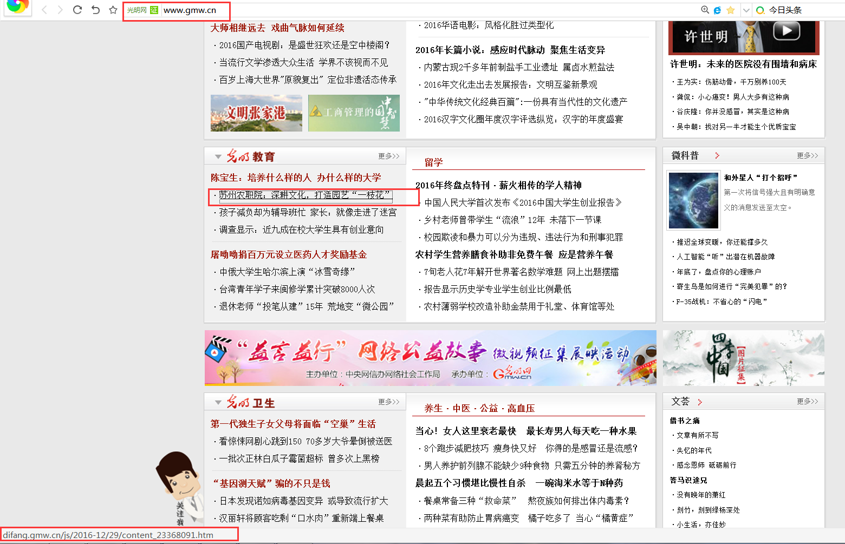Screen dimensions: 845x544
Task: Open 2016年终盘点特刊·薪火相传的学人精神
Action: pyautogui.click(x=498, y=185)
